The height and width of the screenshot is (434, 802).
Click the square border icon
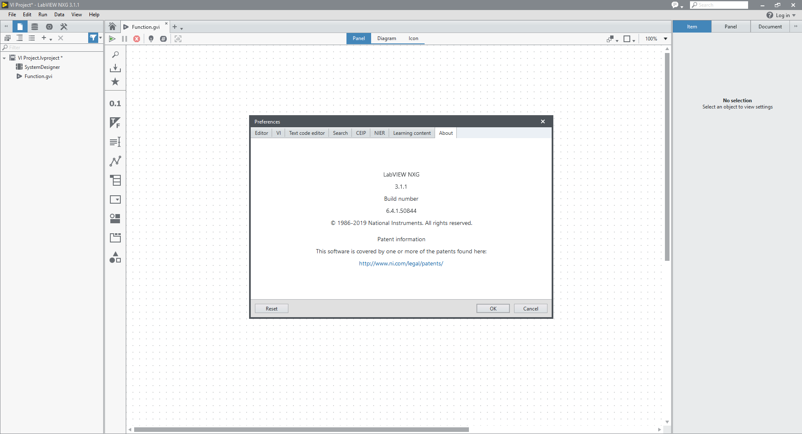(627, 39)
